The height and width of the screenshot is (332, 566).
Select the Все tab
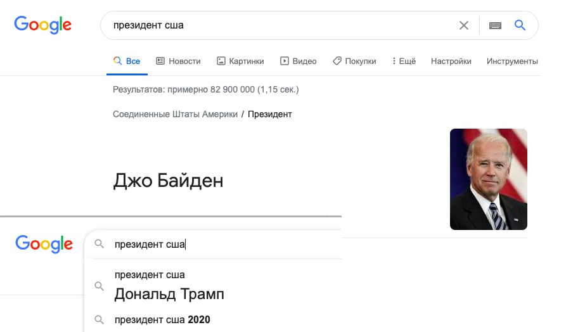click(x=127, y=61)
